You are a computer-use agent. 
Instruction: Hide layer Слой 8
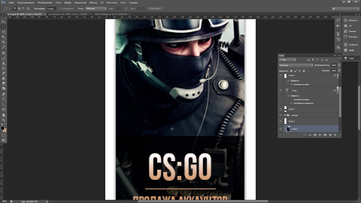[x=280, y=75]
